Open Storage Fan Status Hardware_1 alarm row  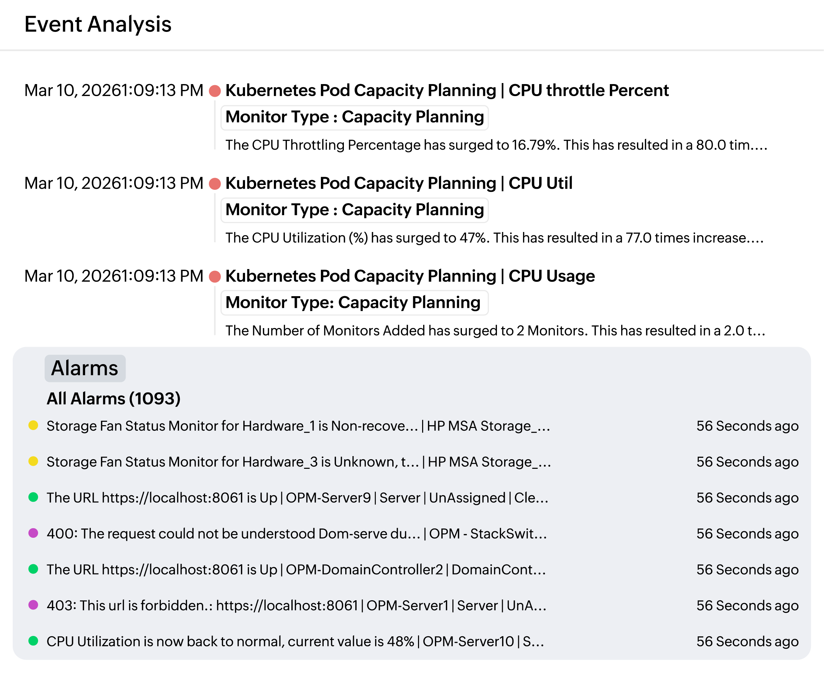coord(298,426)
